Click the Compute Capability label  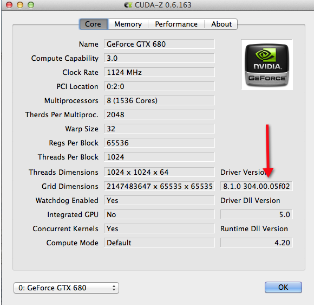click(x=64, y=58)
